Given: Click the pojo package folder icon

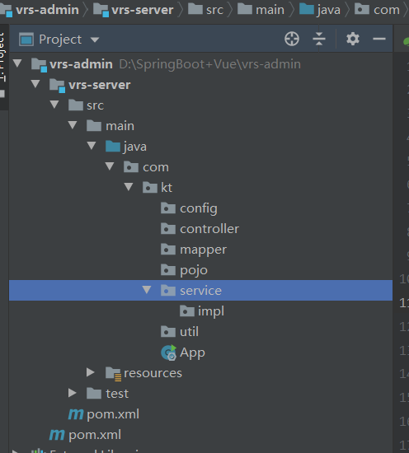Looking at the screenshot, I should click(168, 270).
